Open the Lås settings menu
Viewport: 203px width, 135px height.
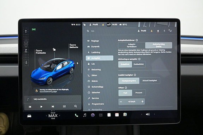[x=91, y=64]
